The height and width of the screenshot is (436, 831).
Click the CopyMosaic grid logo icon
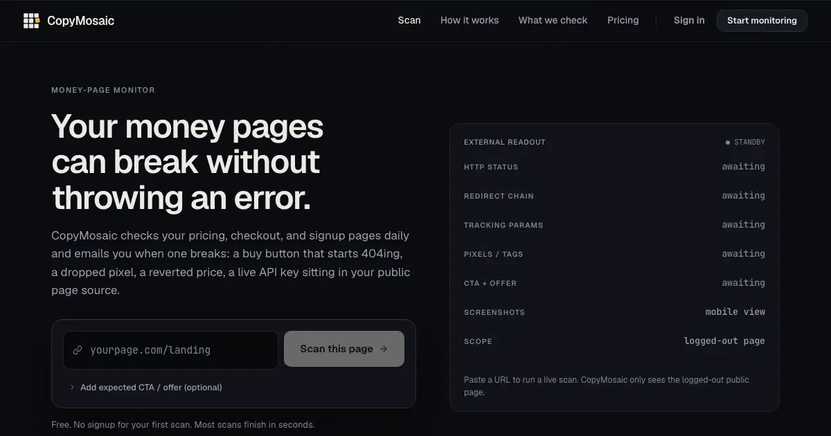click(x=31, y=21)
